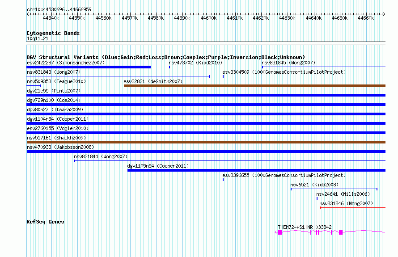The height and width of the screenshot is (257, 398).
Task: Select the 10q11.21 cytogenetic band label
Action: [38, 38]
